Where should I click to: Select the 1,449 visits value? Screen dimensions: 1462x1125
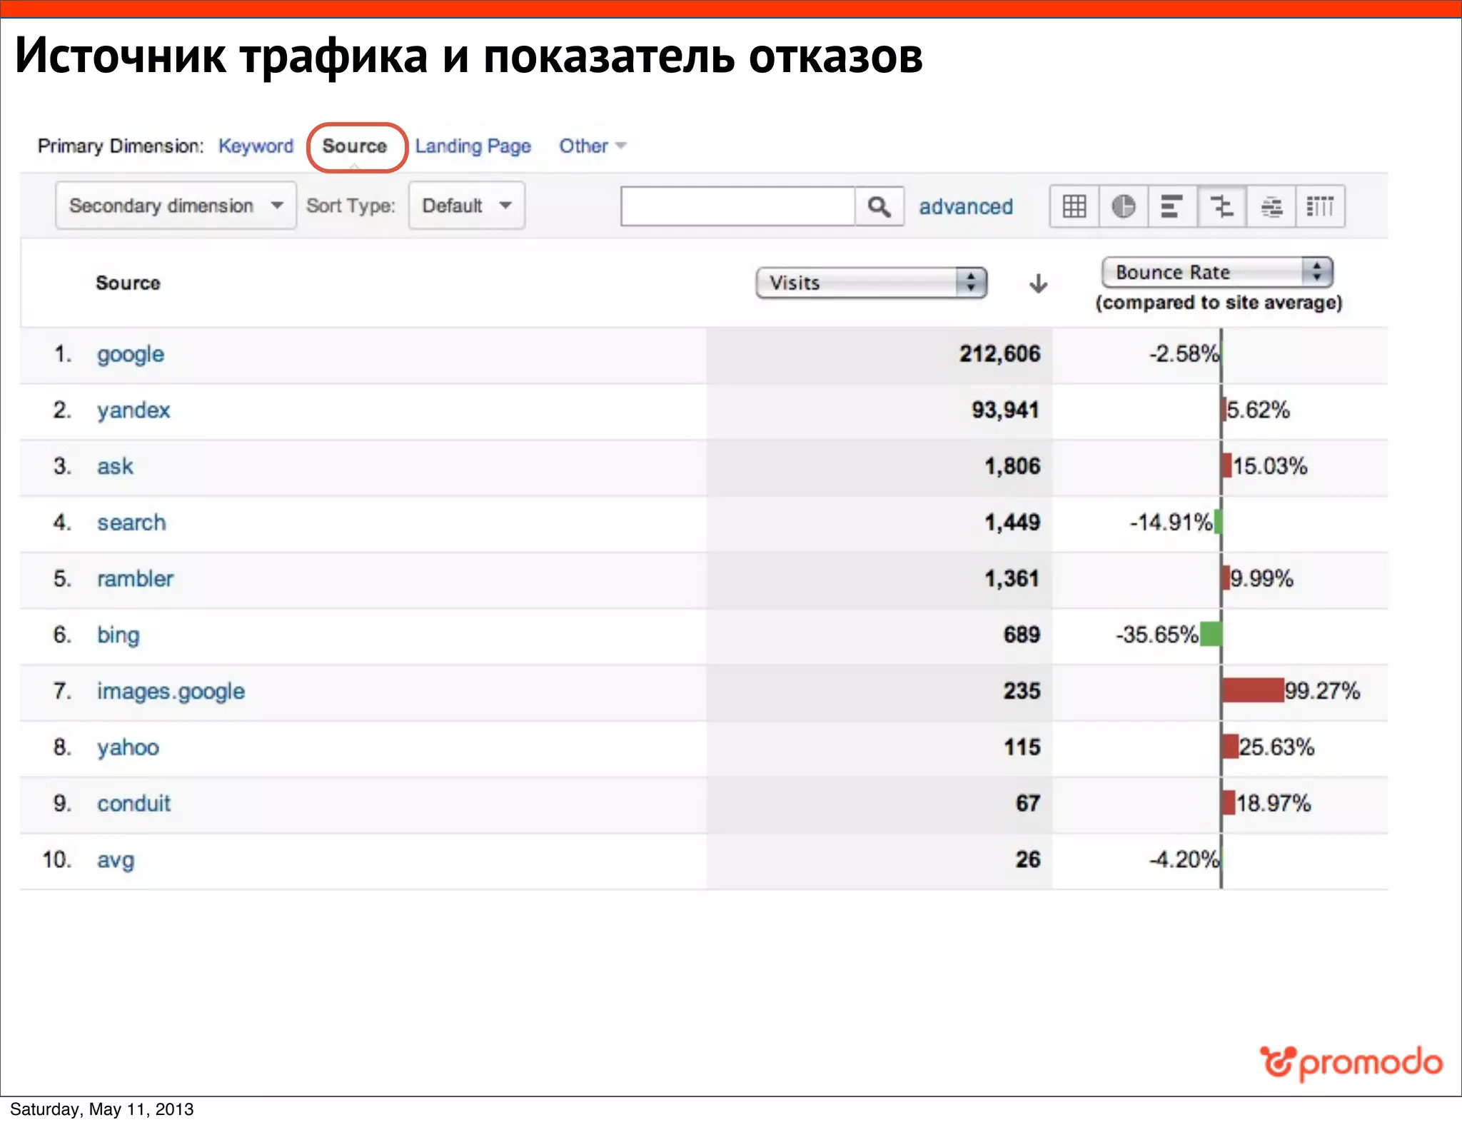coord(1012,523)
